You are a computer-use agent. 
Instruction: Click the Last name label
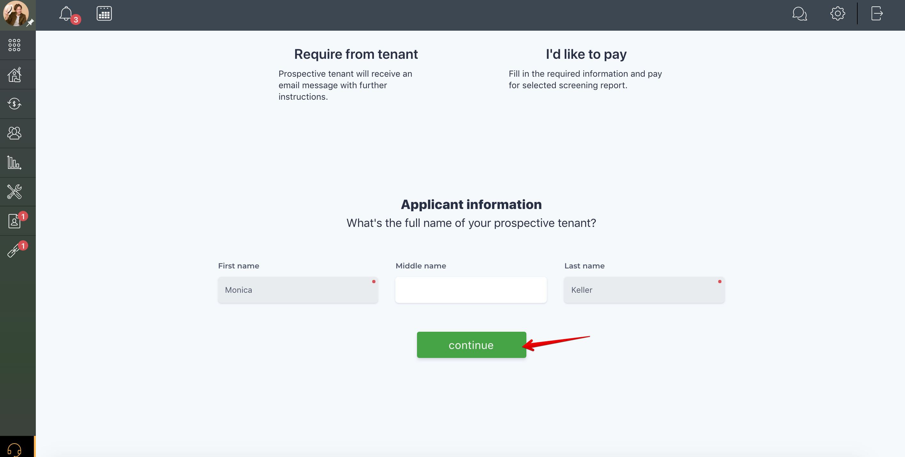(584, 266)
